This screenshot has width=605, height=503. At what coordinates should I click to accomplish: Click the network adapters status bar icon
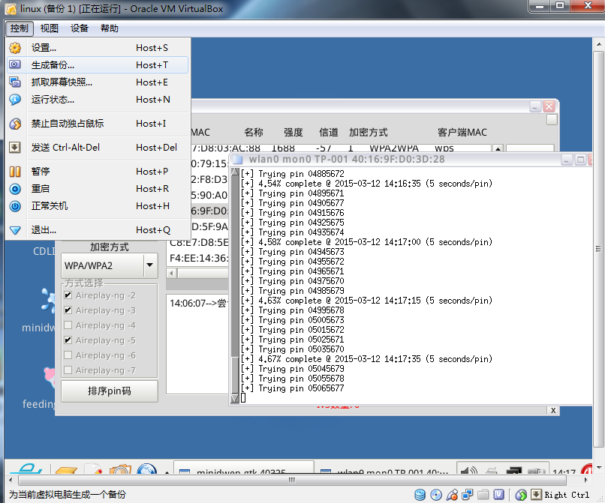coord(468,495)
